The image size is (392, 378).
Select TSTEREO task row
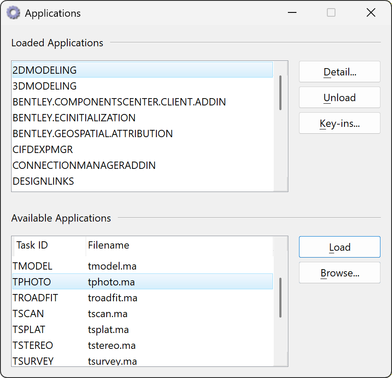pos(143,345)
